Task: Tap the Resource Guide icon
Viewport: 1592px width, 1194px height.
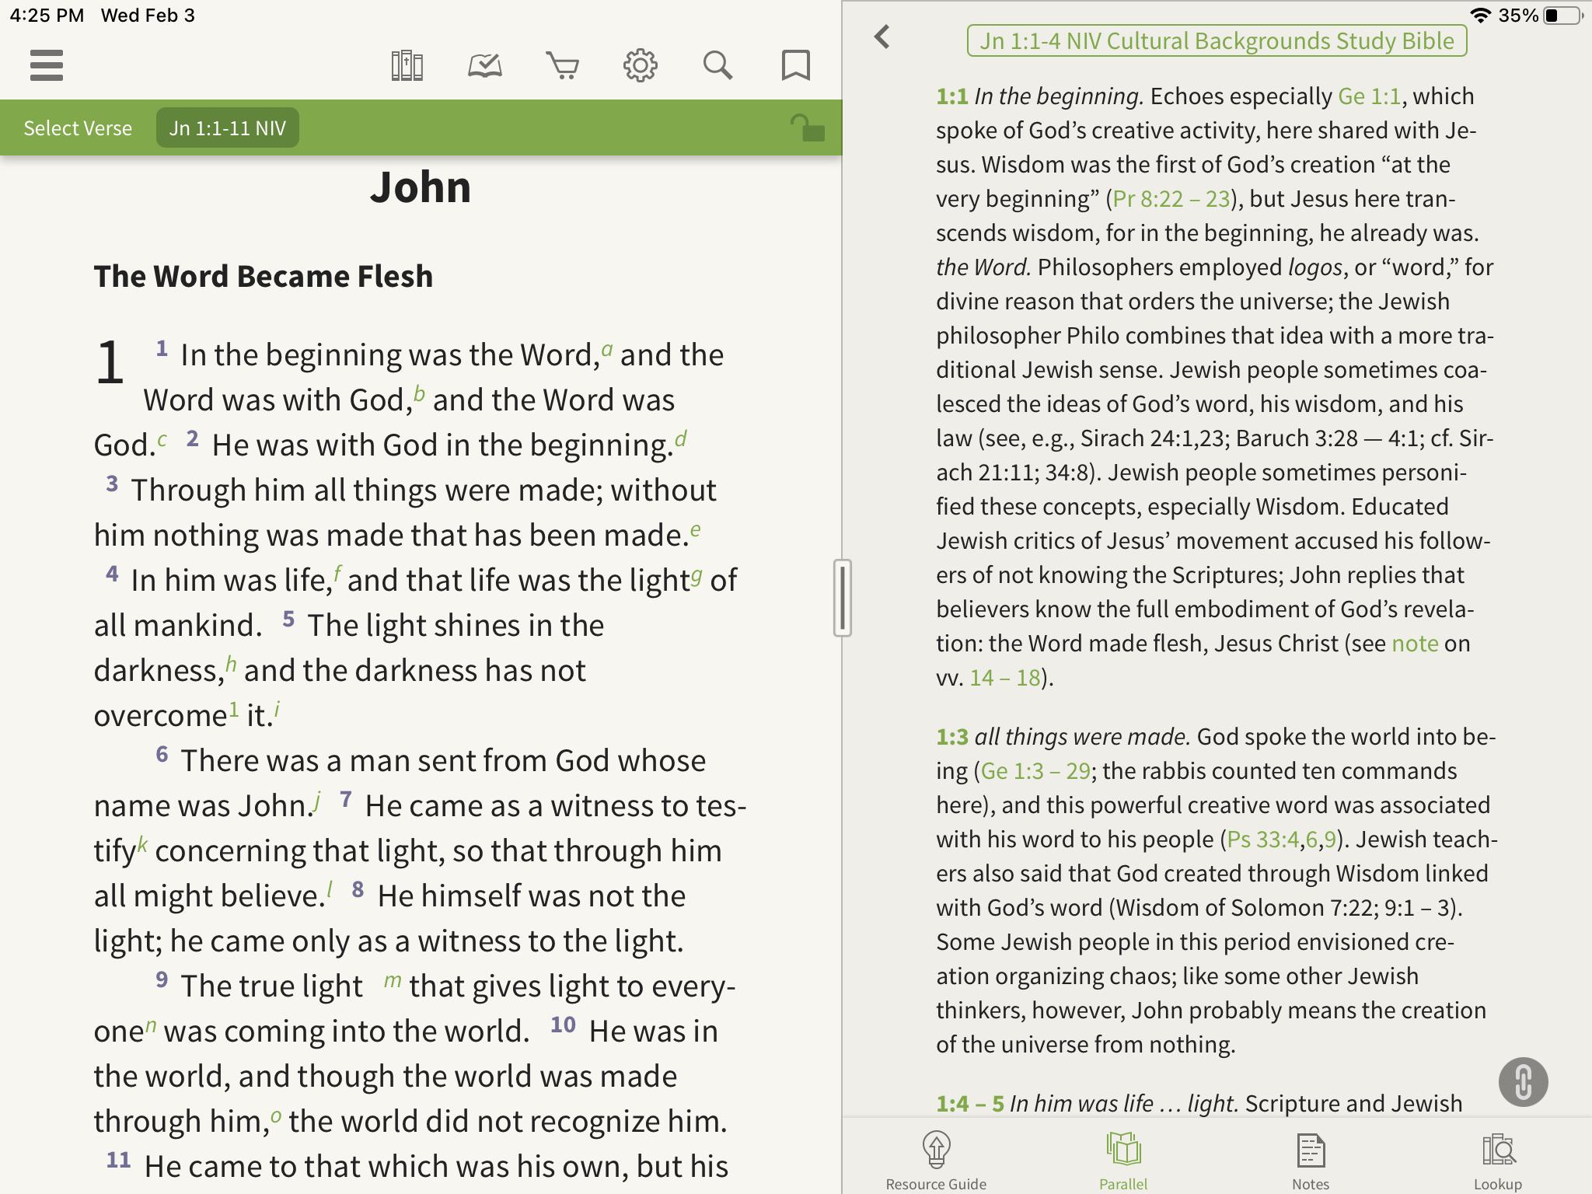Action: [x=936, y=1160]
